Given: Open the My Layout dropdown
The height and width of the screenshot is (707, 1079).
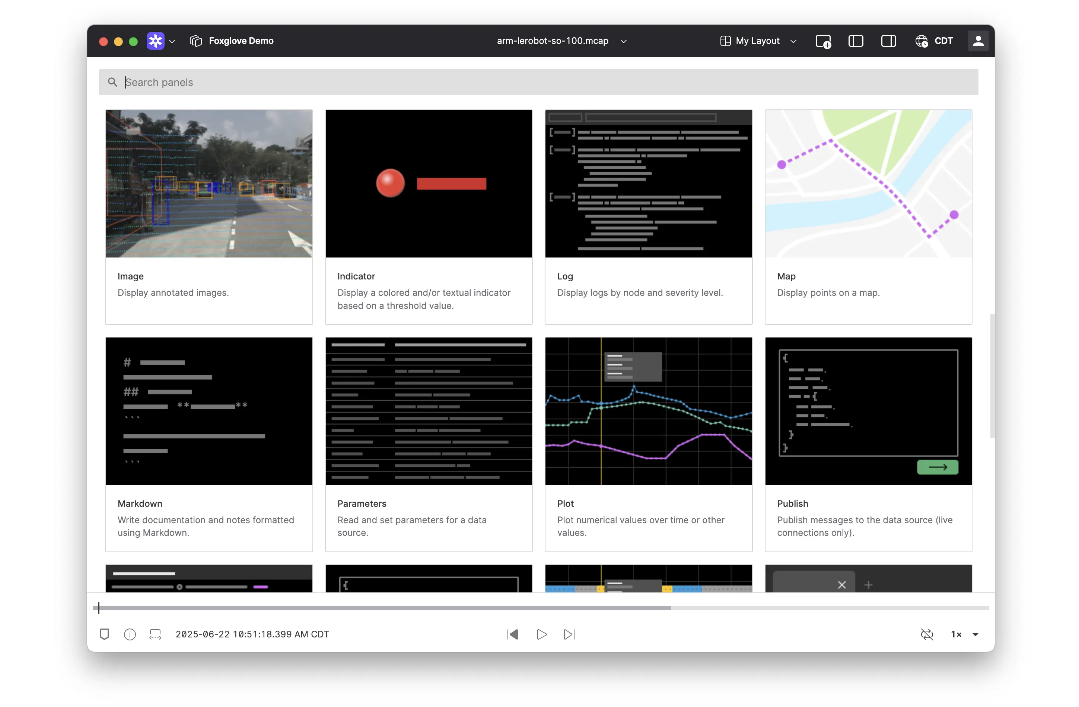Looking at the screenshot, I should pos(758,41).
